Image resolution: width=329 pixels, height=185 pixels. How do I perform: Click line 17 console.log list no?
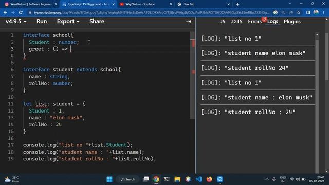[78, 145]
